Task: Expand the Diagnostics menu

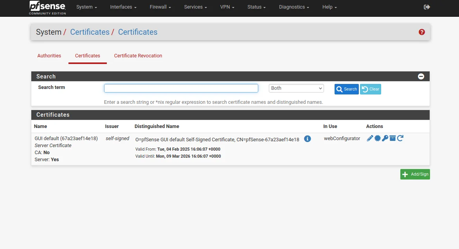Action: point(294,7)
